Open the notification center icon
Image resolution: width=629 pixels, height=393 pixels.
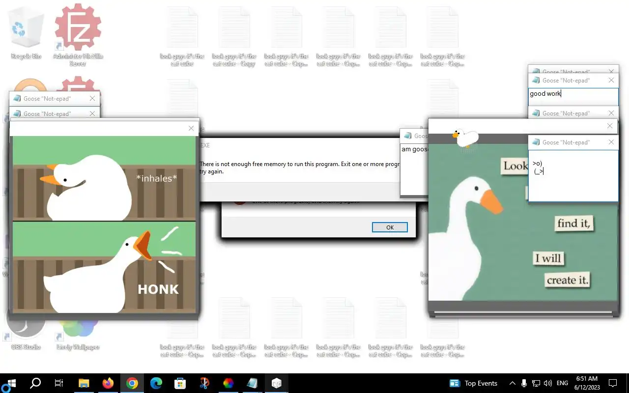pos(613,383)
